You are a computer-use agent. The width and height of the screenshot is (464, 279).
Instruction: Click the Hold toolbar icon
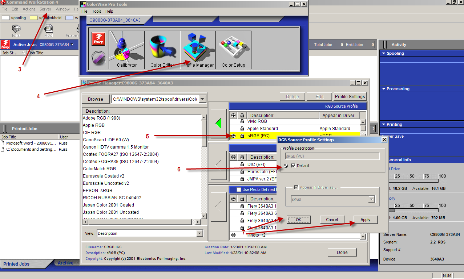pyautogui.click(x=49, y=31)
